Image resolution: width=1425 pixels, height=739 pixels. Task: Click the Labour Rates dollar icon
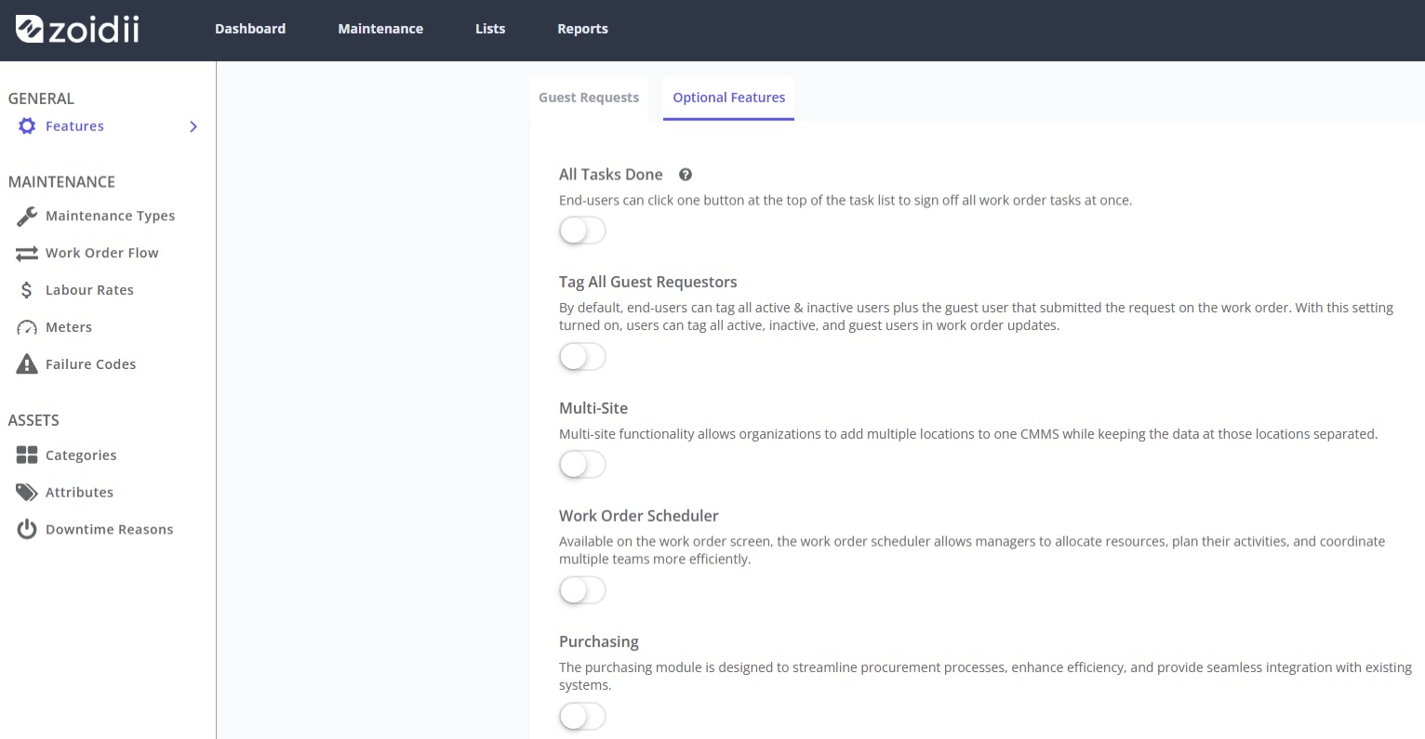pos(27,290)
